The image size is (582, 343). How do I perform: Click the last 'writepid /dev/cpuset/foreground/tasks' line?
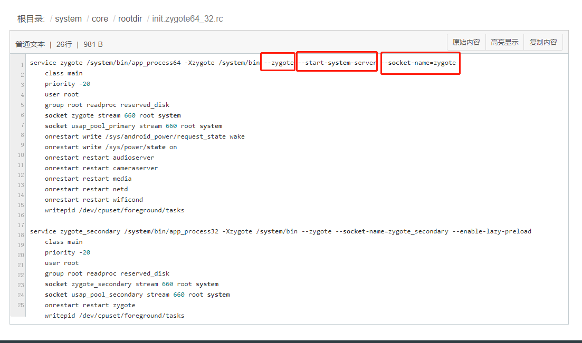pos(115,316)
